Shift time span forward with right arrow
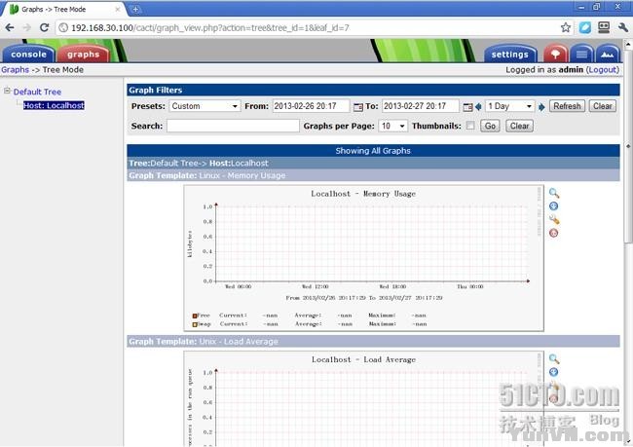The image size is (633, 447). pos(541,107)
